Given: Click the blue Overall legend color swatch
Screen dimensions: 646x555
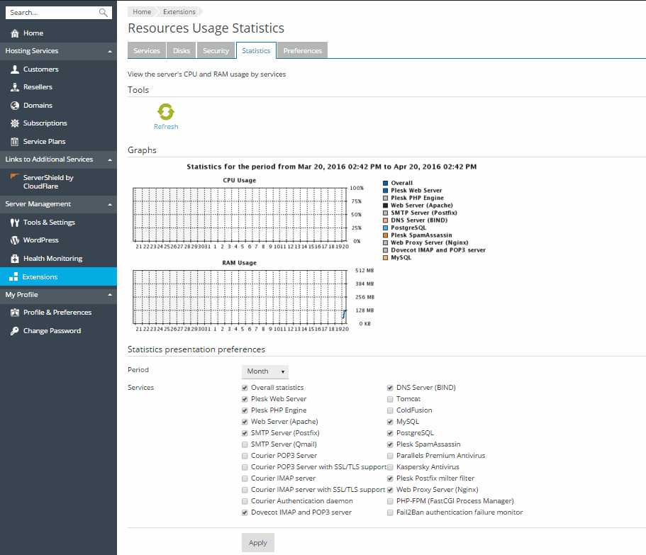Looking at the screenshot, I should (385, 184).
